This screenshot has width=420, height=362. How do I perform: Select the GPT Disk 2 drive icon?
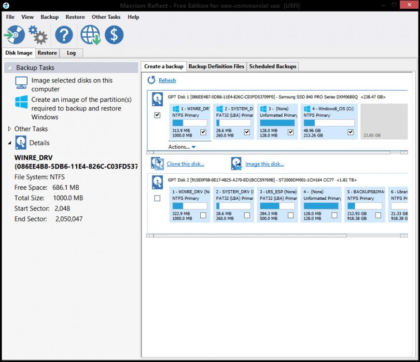point(157,182)
